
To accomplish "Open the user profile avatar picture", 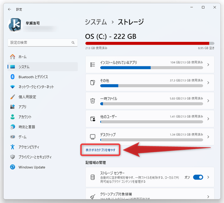I will [x=15, y=25].
